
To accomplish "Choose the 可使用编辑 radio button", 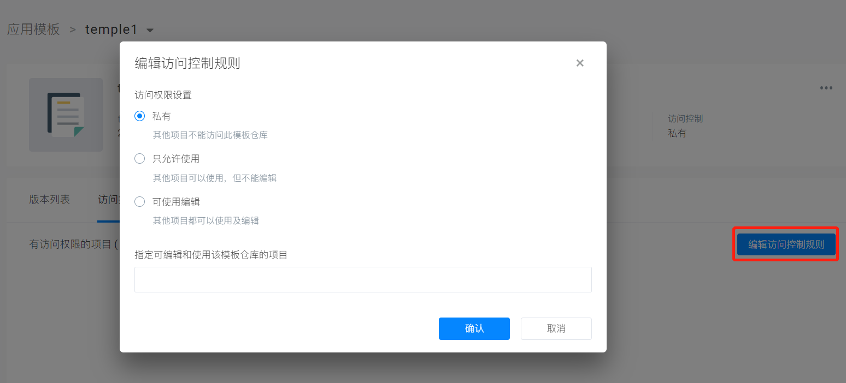I will pyautogui.click(x=140, y=202).
